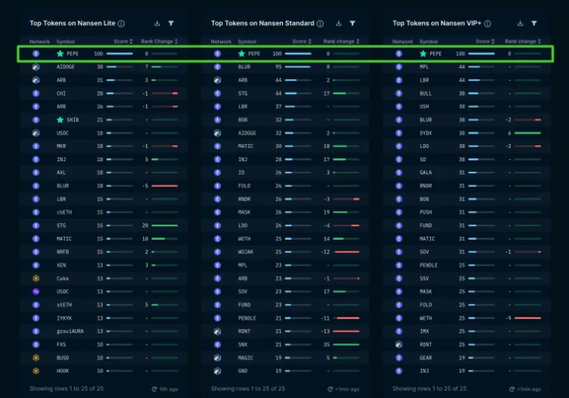
Task: Click the network icon of MAGIC in Standard panel
Action: [217, 358]
